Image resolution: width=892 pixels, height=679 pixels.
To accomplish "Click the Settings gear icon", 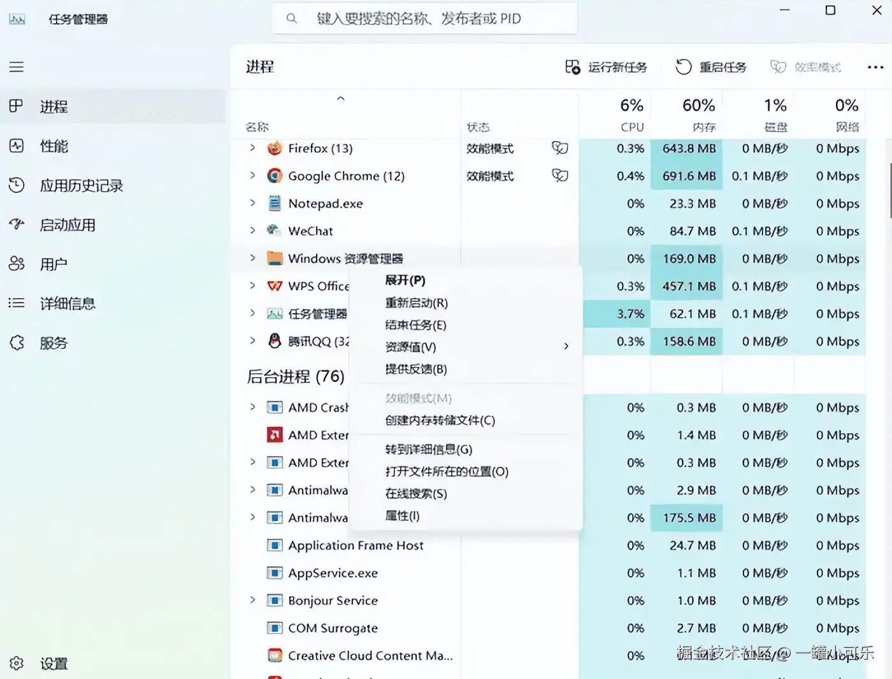I will coord(17,663).
